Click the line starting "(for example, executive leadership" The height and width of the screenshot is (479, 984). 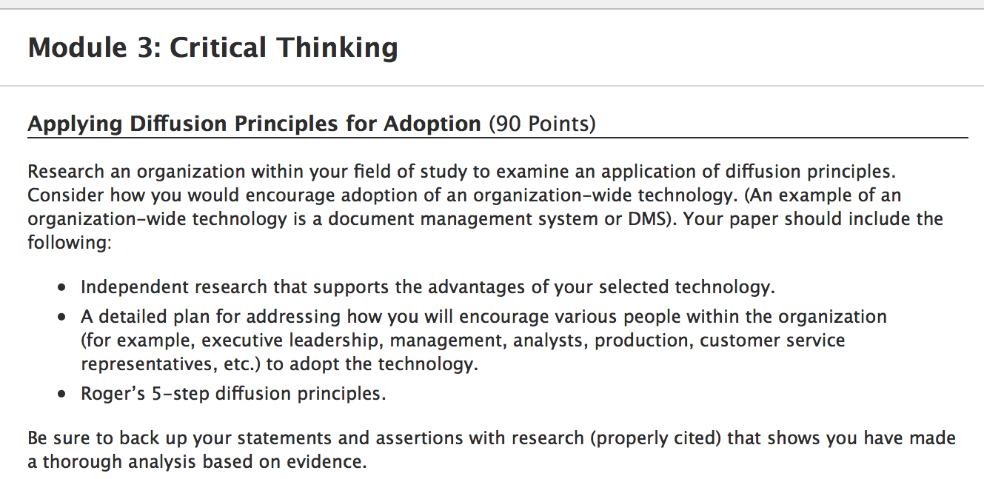click(x=463, y=341)
